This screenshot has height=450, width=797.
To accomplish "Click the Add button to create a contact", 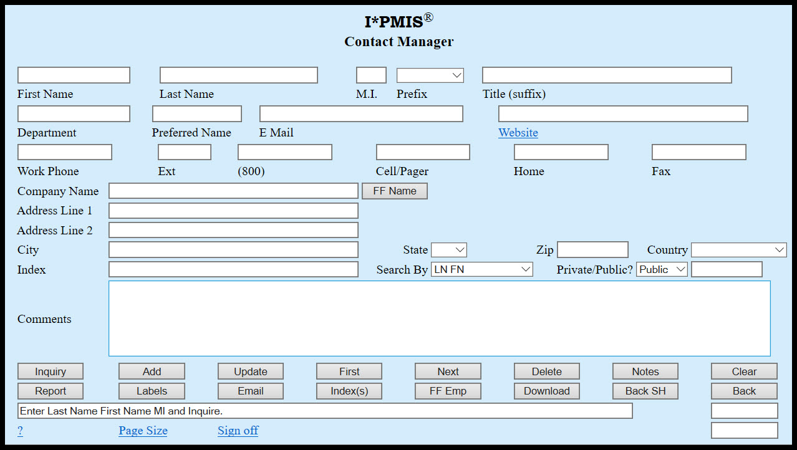I will 151,371.
